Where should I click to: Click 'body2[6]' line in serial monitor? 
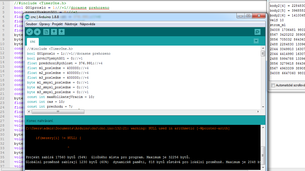coord(287,15)
